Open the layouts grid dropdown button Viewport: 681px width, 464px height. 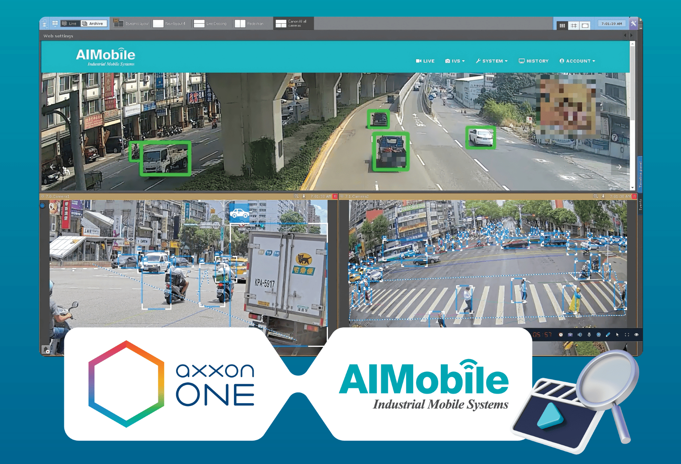[55, 23]
